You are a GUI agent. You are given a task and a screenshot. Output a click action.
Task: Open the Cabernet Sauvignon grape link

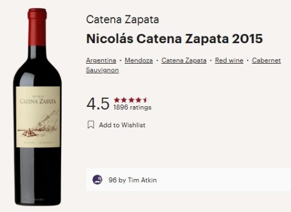pos(266,60)
